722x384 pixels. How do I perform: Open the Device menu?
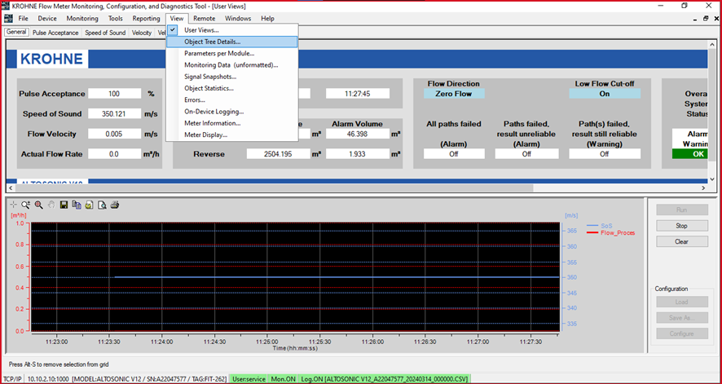point(47,19)
